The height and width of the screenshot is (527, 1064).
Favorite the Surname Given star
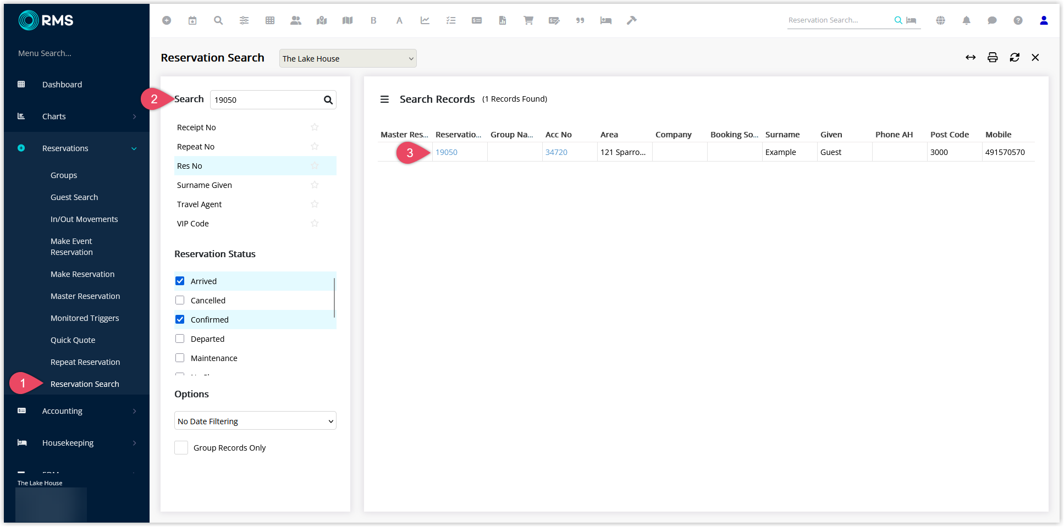pos(315,185)
